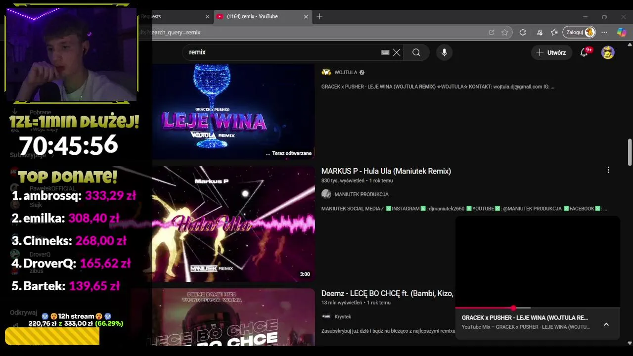
Task: Click the WOJTULA channel avatar
Action: click(326, 72)
